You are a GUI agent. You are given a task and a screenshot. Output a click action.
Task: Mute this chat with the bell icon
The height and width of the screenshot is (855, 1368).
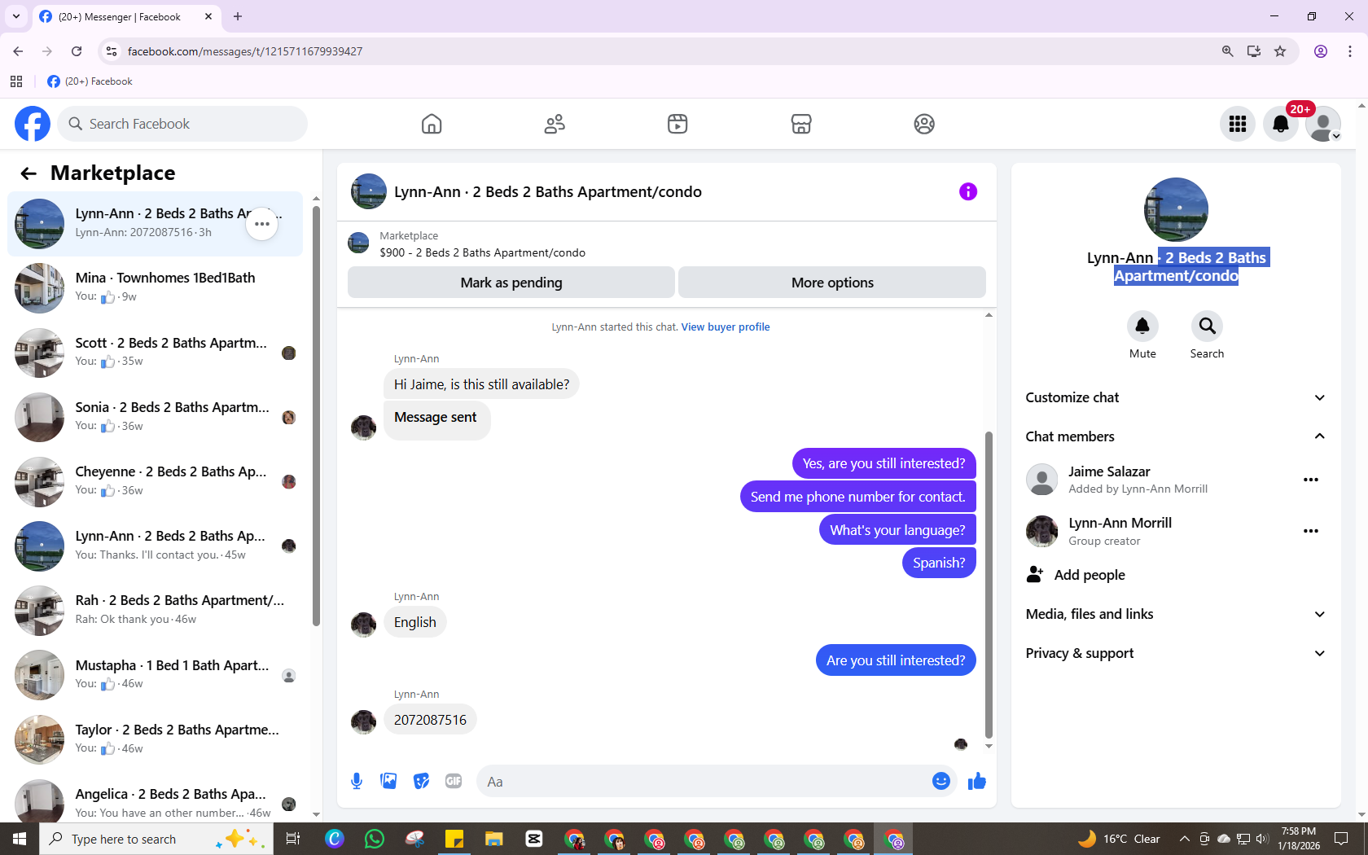1142,327
